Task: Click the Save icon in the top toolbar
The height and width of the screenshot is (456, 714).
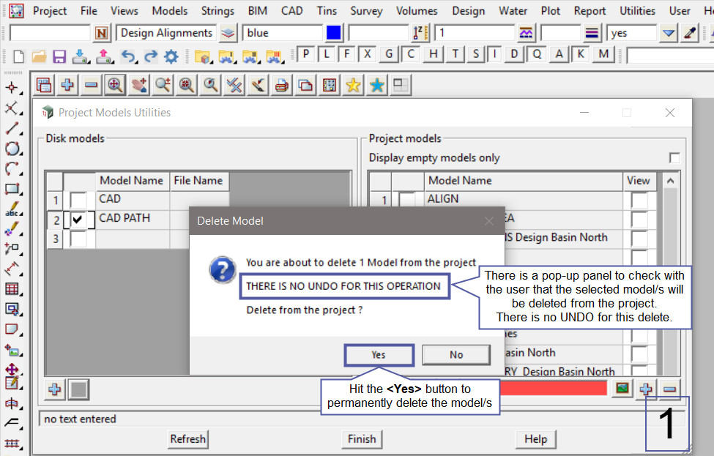Action: (x=59, y=56)
